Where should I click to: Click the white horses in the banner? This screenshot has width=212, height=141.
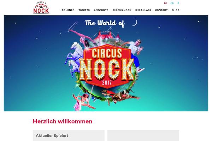click(x=74, y=58)
